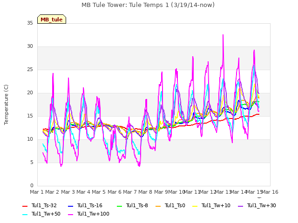298x223 pixels.
Task: Click the cyan Tul1_Tw+50 legend swatch
Action: pyautogui.click(x=25, y=215)
